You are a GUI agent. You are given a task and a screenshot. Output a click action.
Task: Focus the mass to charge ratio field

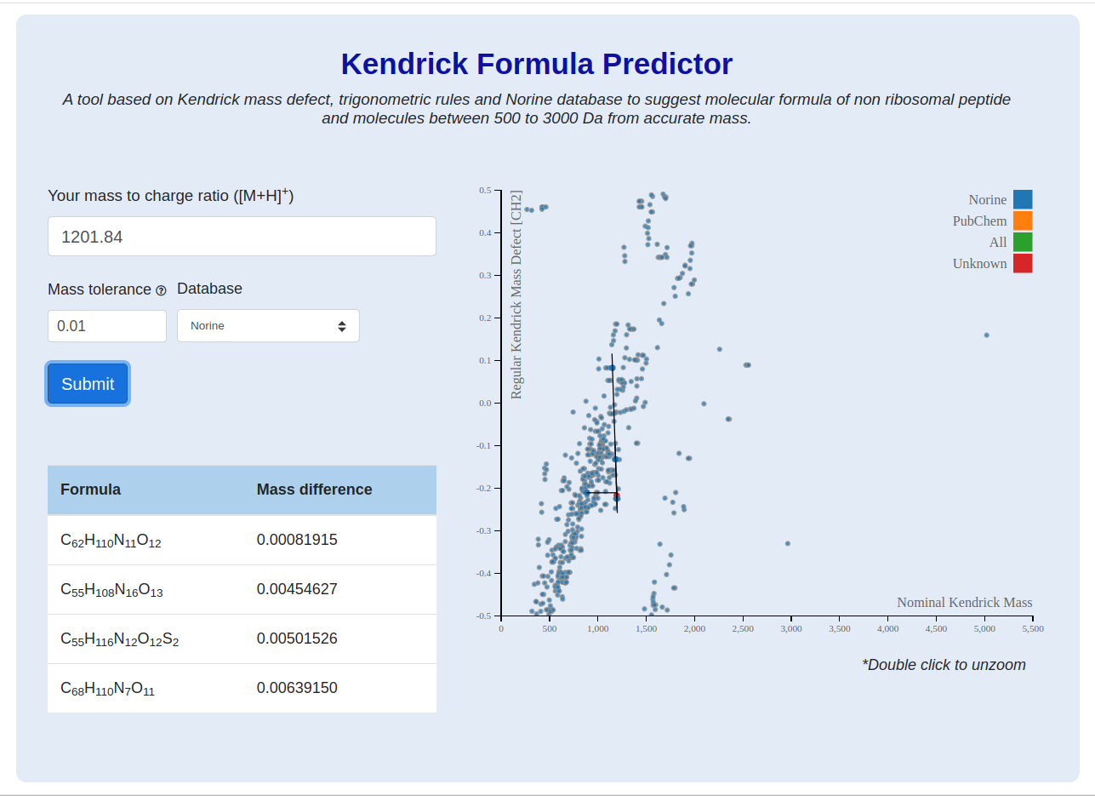(x=242, y=237)
